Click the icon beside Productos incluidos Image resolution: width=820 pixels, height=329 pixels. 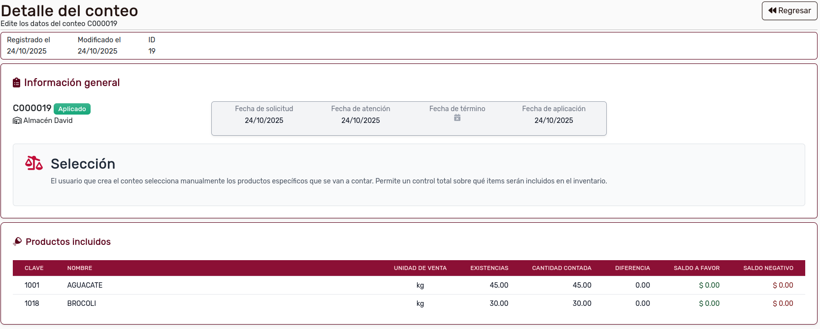tap(18, 241)
